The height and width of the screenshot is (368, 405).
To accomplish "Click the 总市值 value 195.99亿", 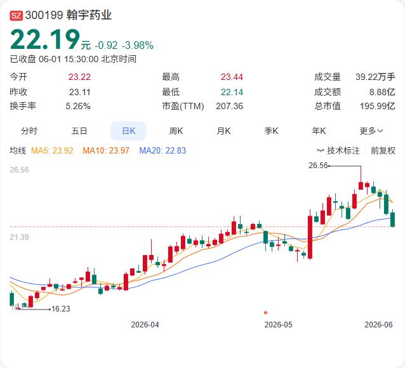I will [378, 106].
